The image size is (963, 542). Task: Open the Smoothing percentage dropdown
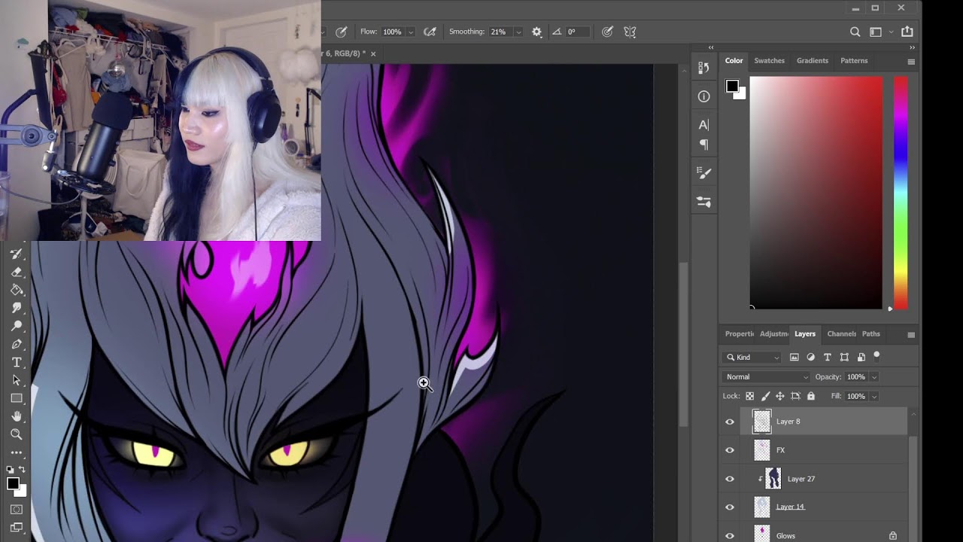pyautogui.click(x=518, y=32)
